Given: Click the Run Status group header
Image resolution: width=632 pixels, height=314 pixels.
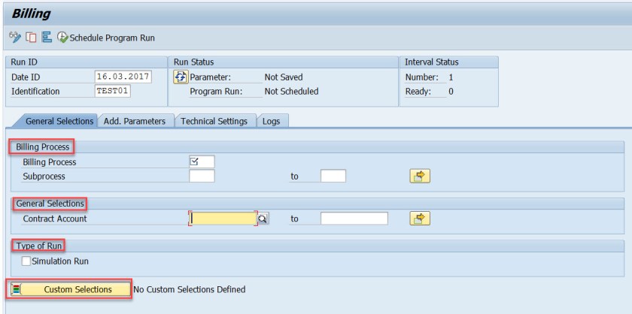Looking at the screenshot, I should click(283, 62).
